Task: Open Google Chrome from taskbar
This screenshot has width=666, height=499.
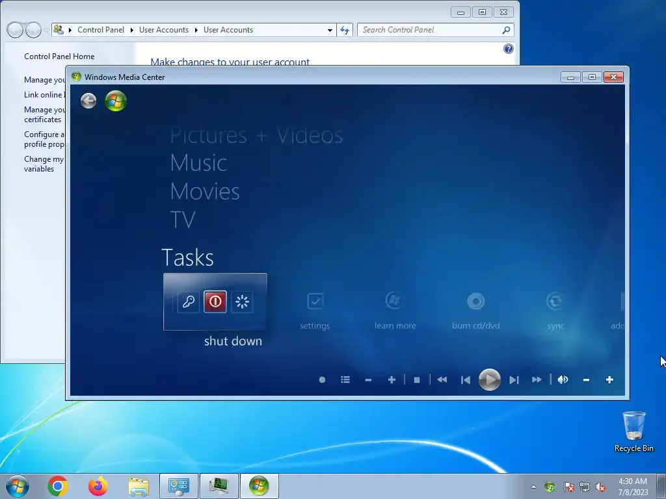Action: pyautogui.click(x=58, y=486)
